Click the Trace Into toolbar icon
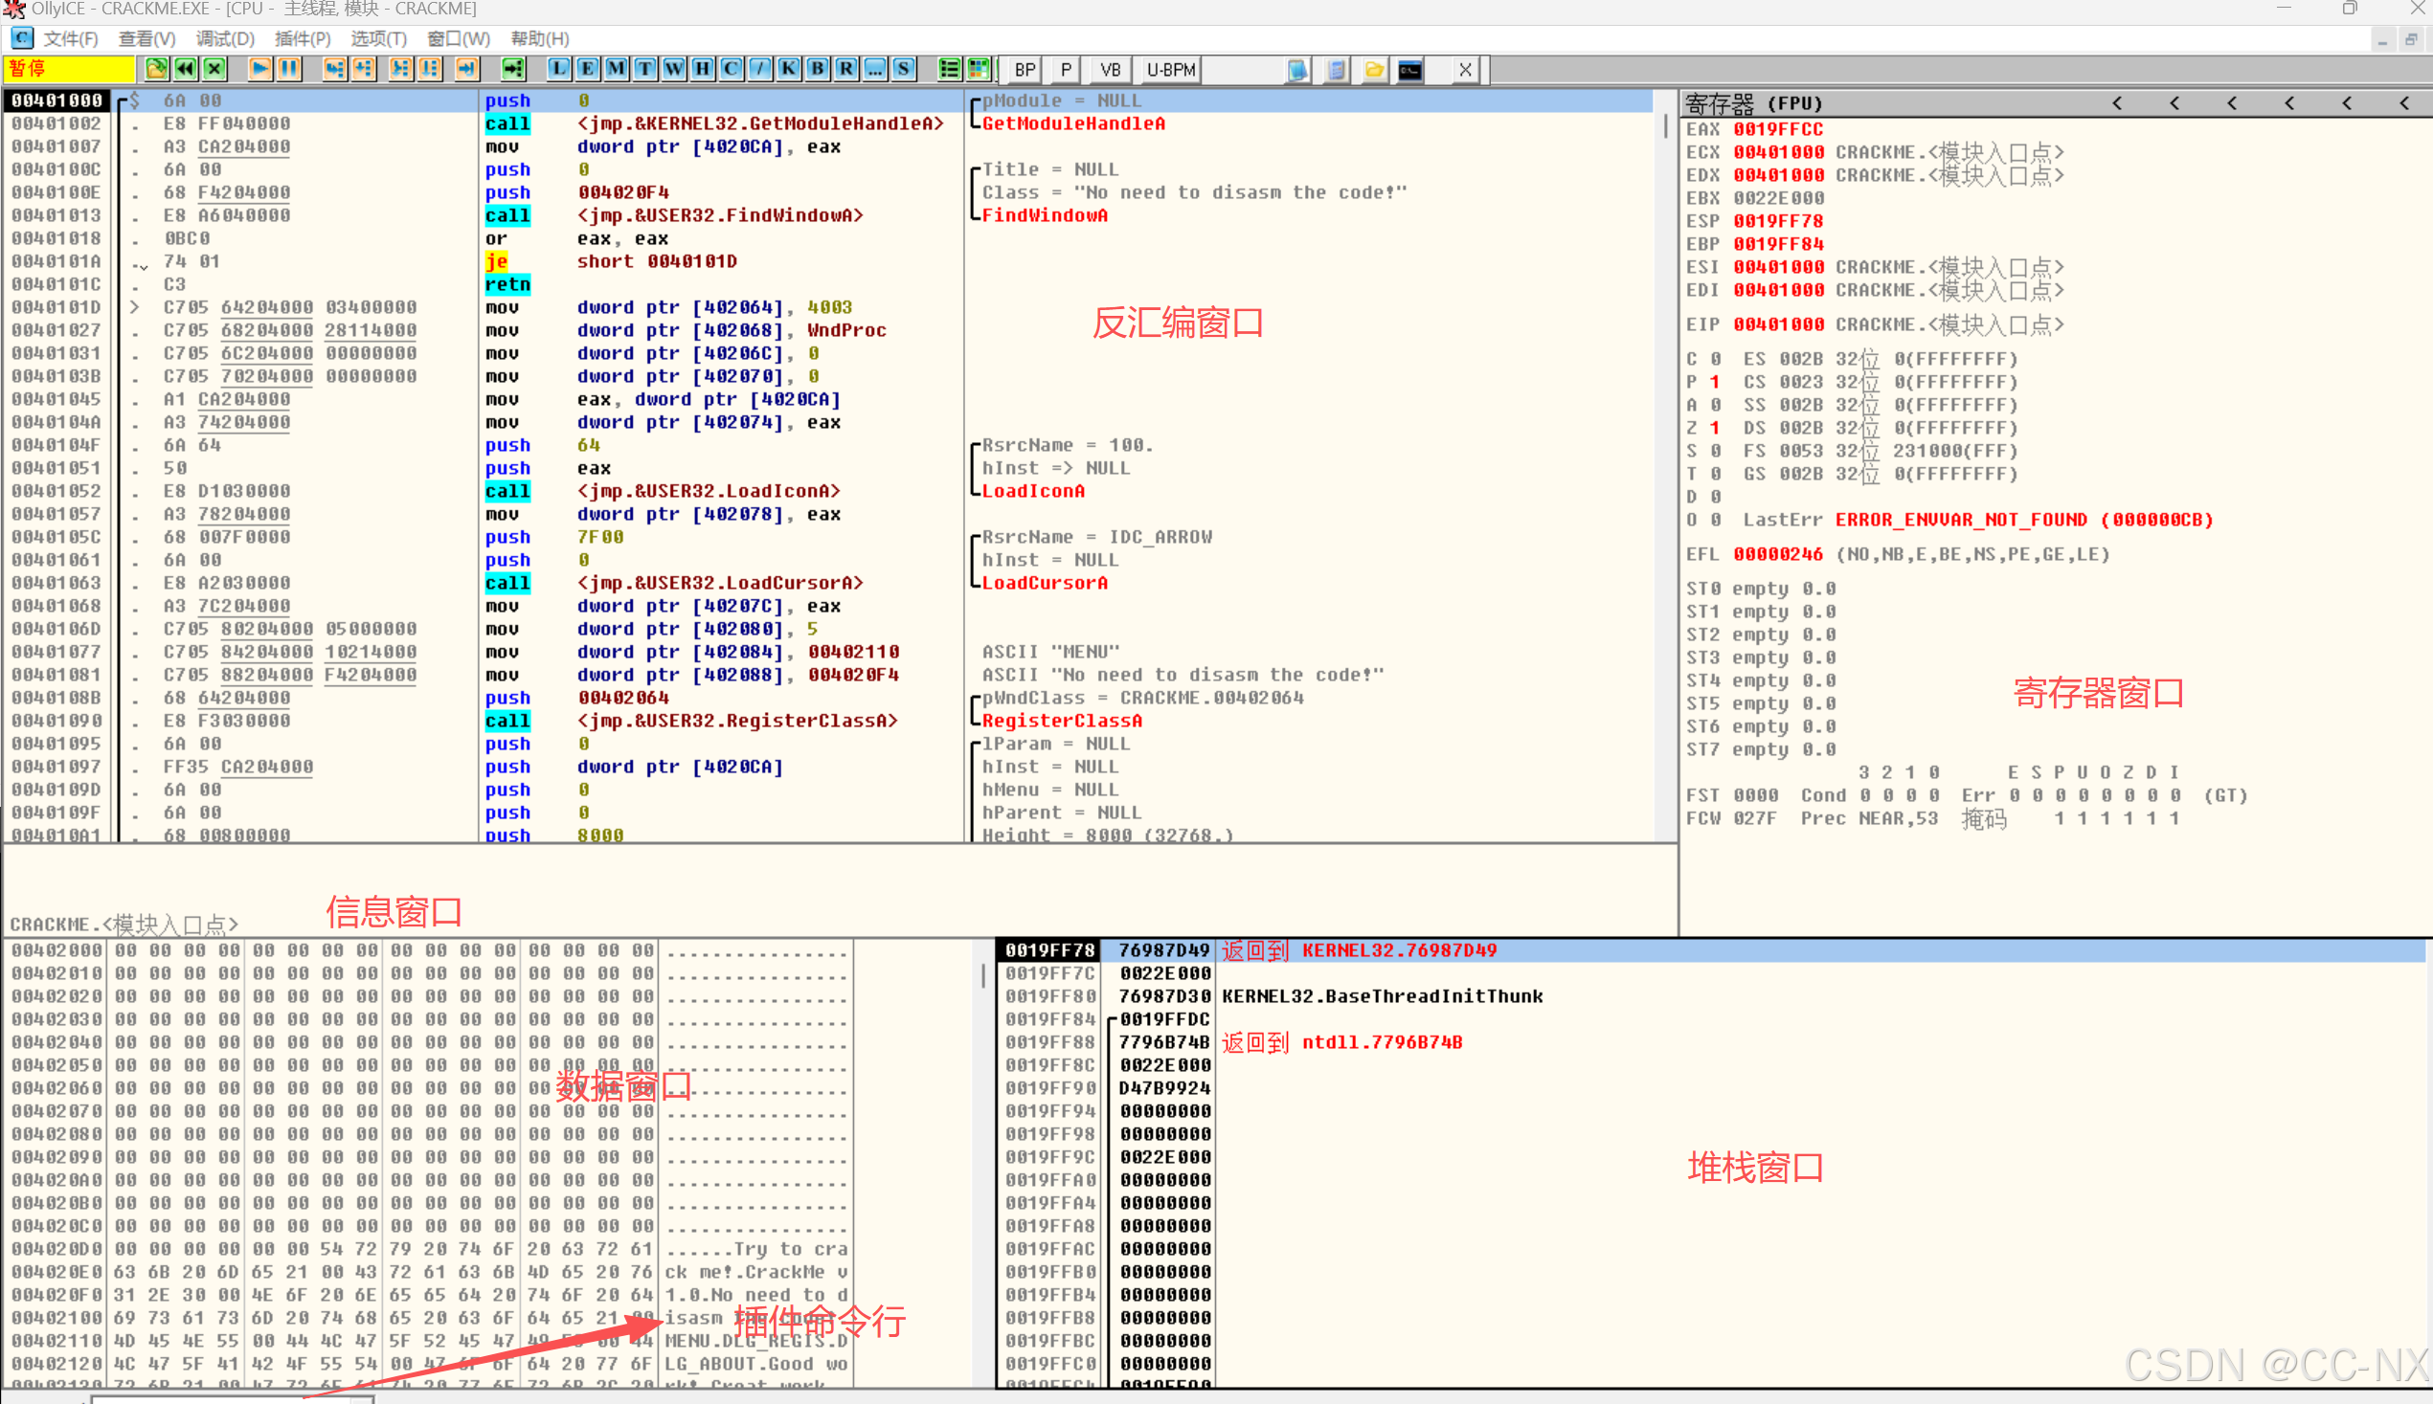Screen dimensions: 2433x1404 tap(400, 70)
